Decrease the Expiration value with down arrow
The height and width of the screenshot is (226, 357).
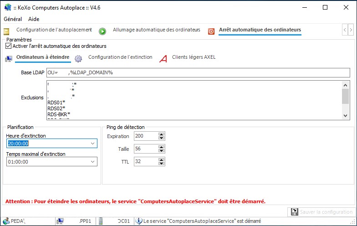[161, 138]
